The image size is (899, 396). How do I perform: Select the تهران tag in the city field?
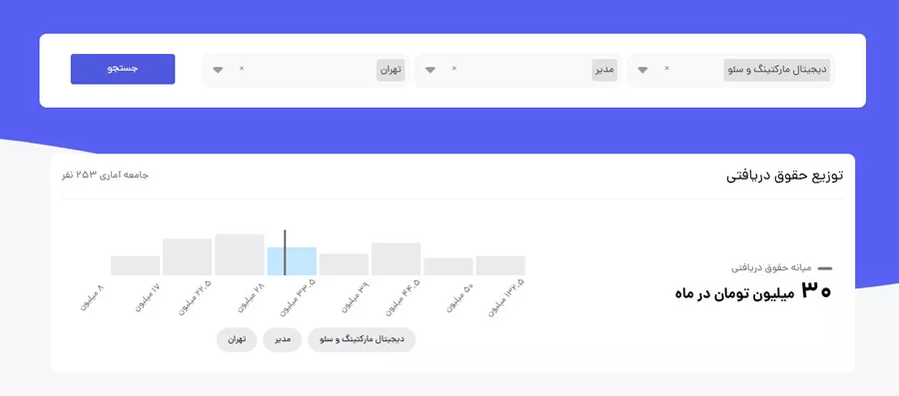coord(391,70)
